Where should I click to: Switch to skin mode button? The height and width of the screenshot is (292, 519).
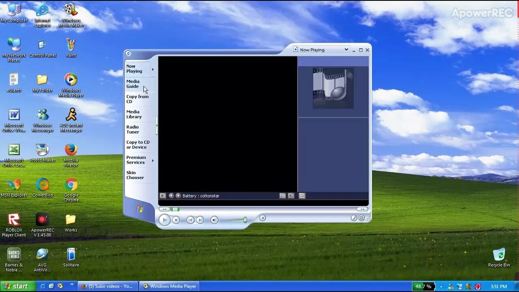(x=362, y=218)
